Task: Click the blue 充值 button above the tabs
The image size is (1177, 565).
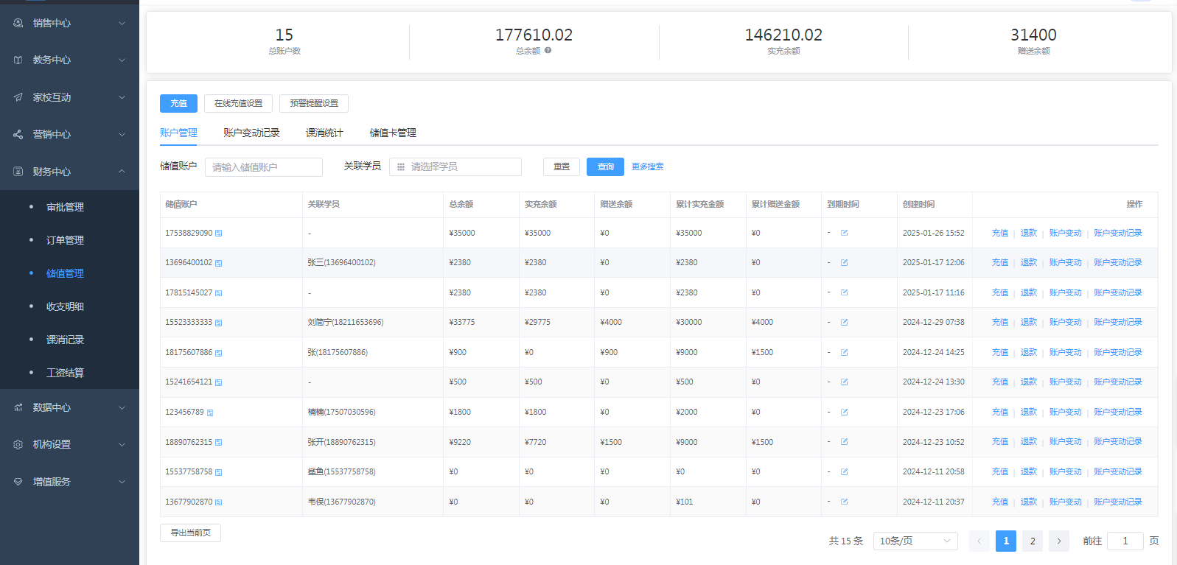Action: [178, 103]
